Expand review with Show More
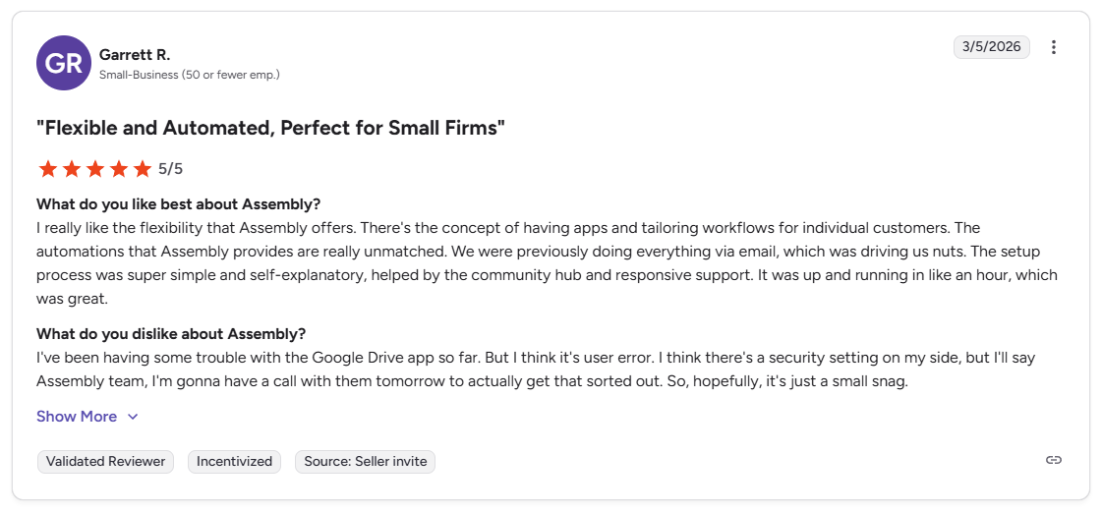The width and height of the screenshot is (1102, 512). pos(77,417)
